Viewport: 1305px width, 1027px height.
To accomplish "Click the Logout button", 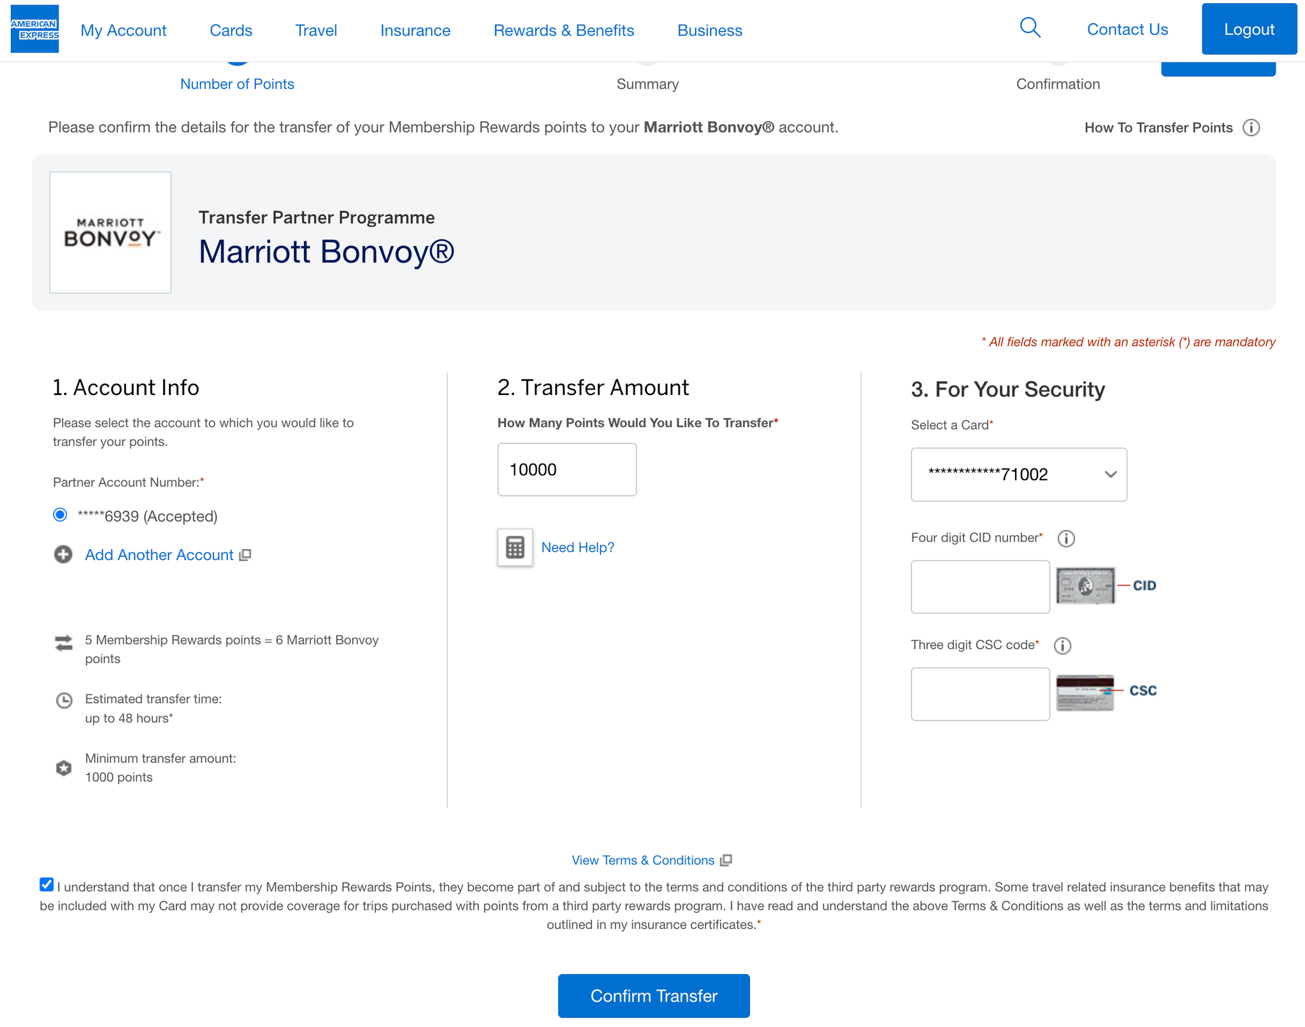I will click(x=1249, y=29).
